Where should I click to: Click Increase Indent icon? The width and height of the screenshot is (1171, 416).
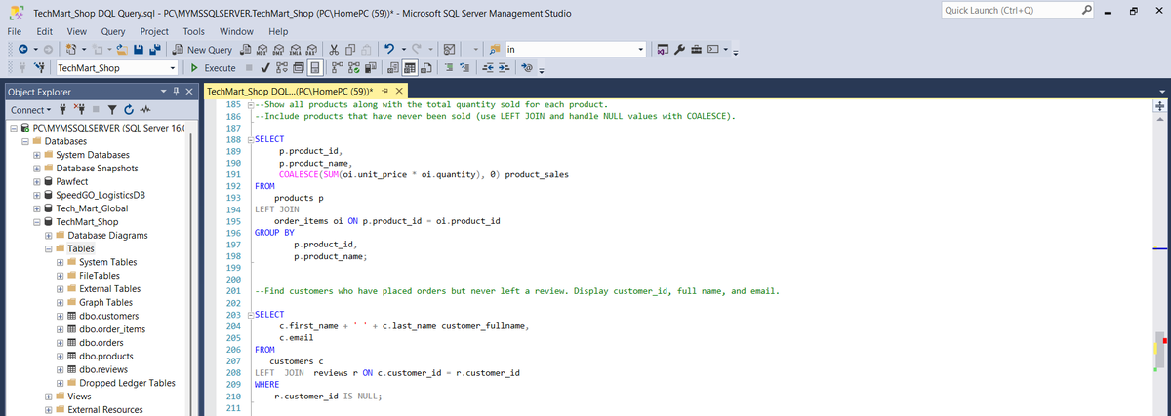click(504, 68)
